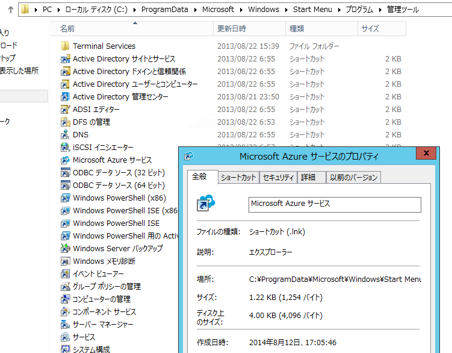Select the DFS の管理 icon
The height and width of the screenshot is (353, 452).
pyautogui.click(x=65, y=122)
